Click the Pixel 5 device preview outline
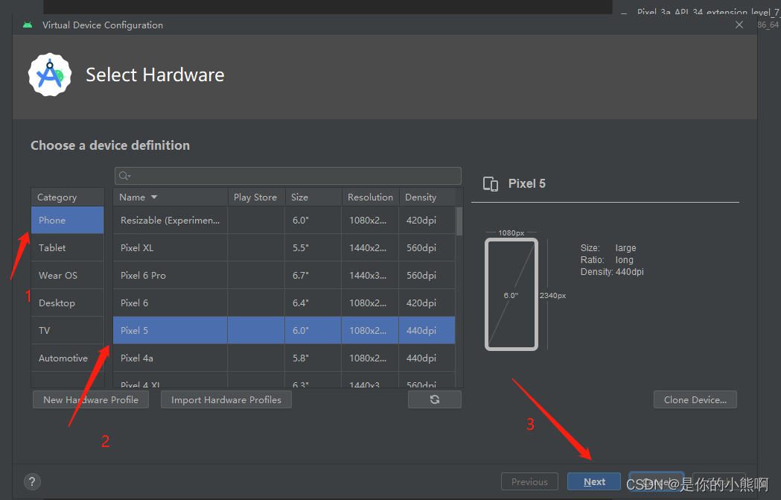781x500 pixels. 511,294
